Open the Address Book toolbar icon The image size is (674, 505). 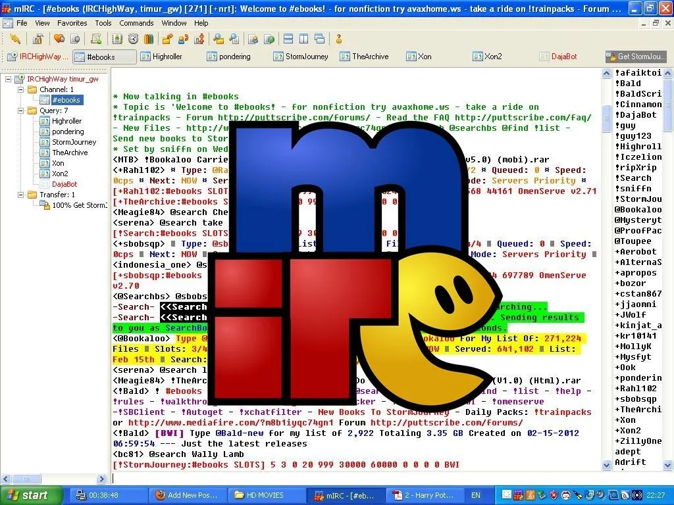coord(117,39)
